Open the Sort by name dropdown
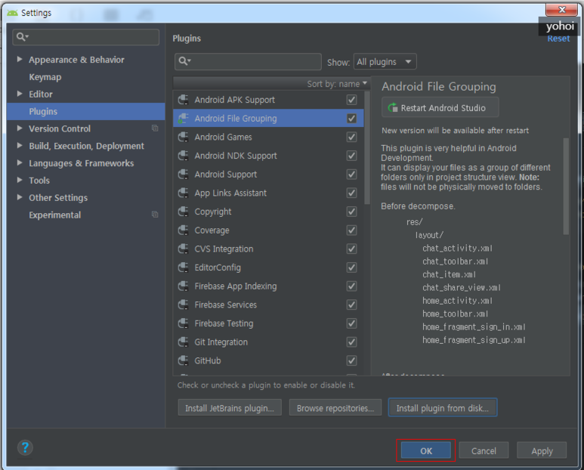Image resolution: width=584 pixels, height=470 pixels. [x=337, y=84]
